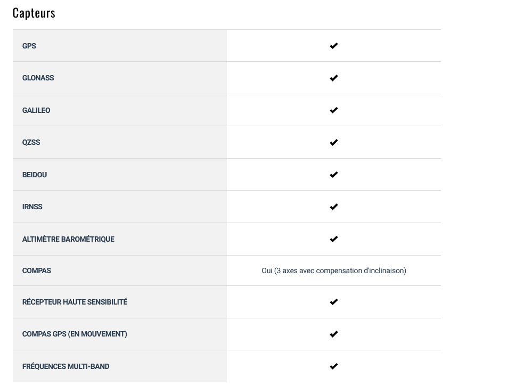Click the ALTIMÈTRE BAROMÉTRIQUE label
This screenshot has width=532, height=386.
click(x=68, y=239)
